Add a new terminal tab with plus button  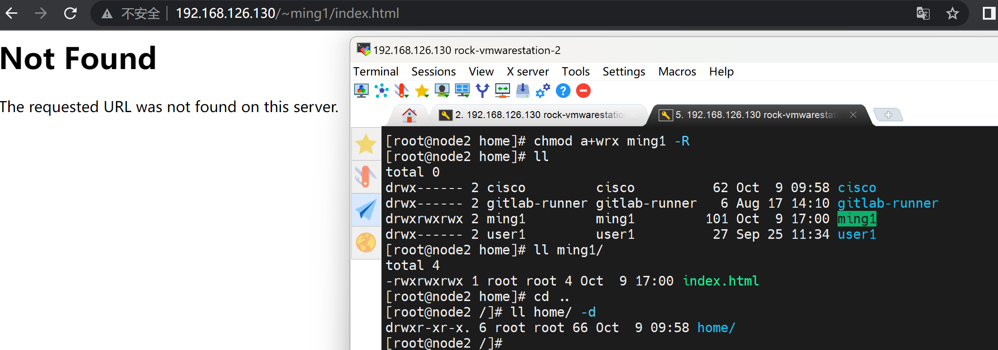coord(888,115)
